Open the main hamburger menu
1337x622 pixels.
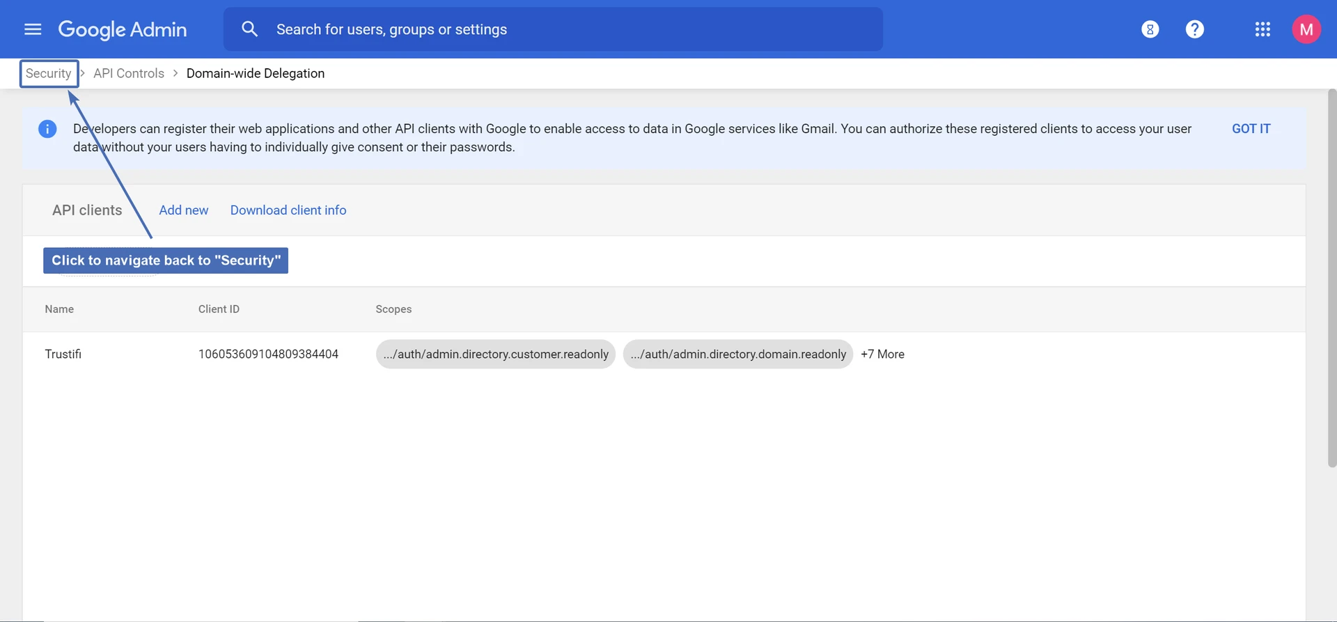[33, 29]
